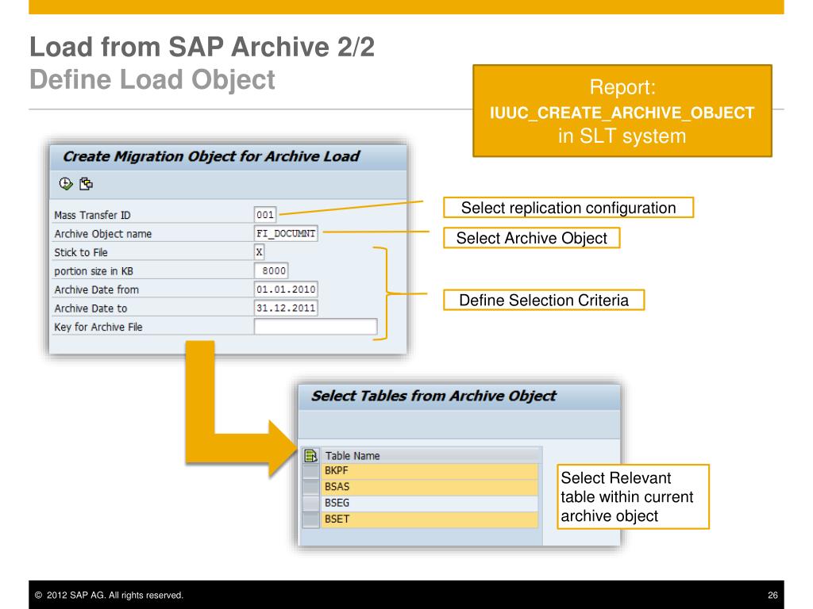
Task: Click the Archive Date from field
Action: click(x=286, y=289)
